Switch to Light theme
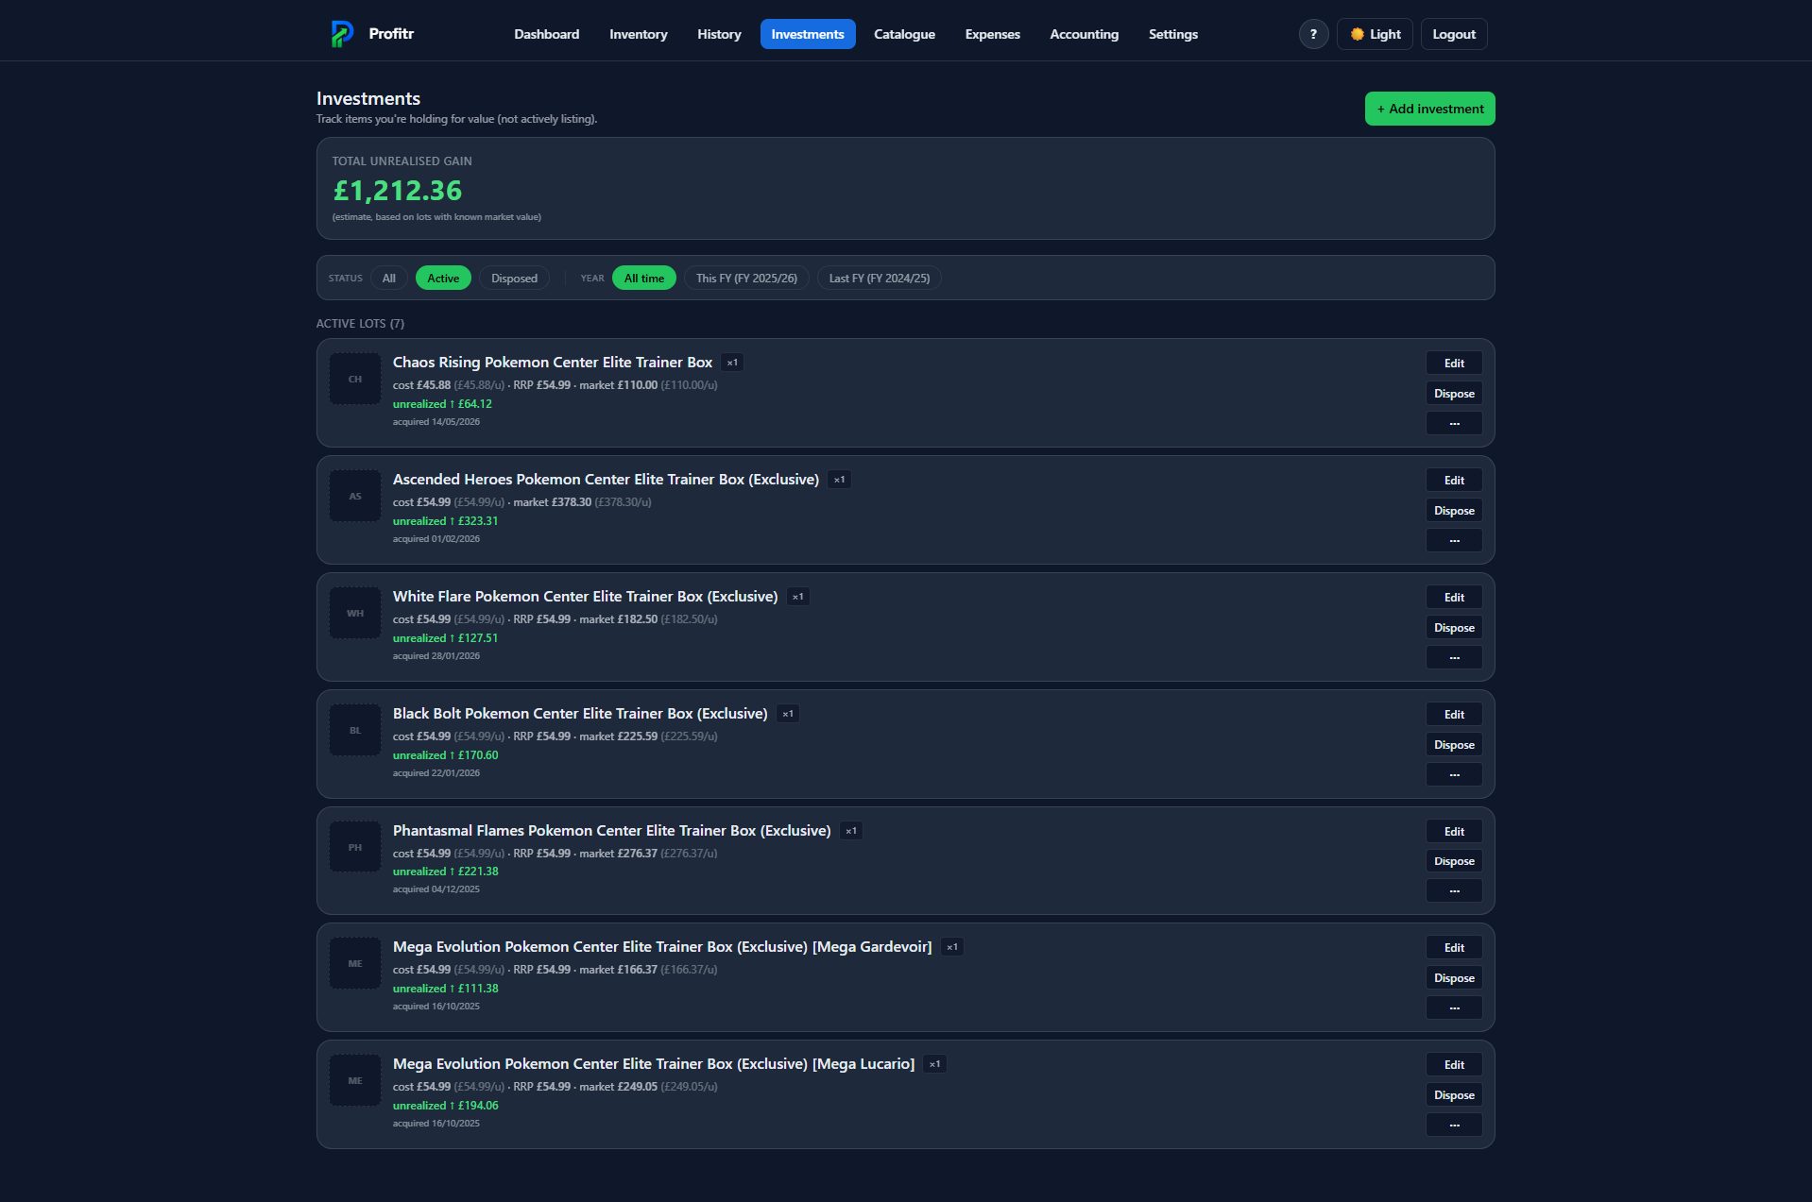Viewport: 1812px width, 1202px height. [x=1375, y=34]
